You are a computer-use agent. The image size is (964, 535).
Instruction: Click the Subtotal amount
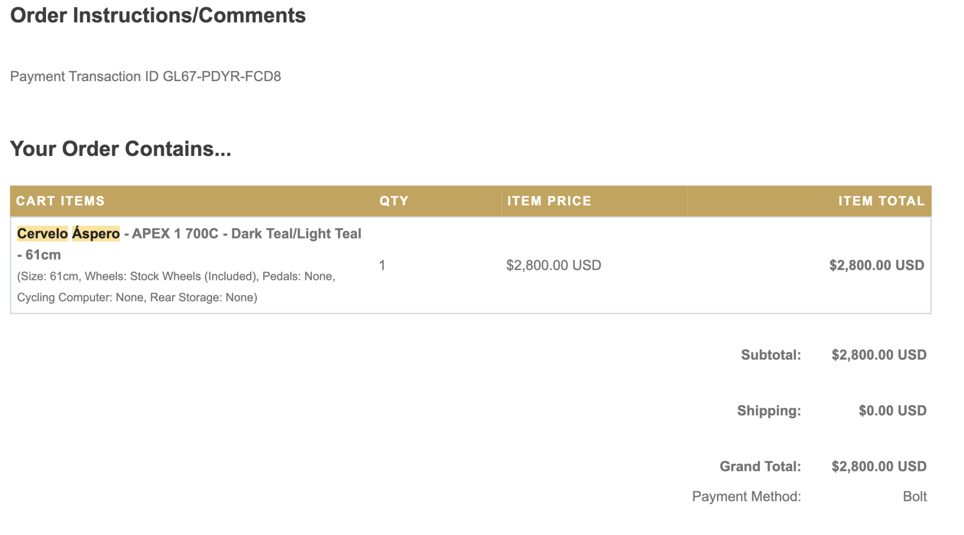click(x=879, y=355)
